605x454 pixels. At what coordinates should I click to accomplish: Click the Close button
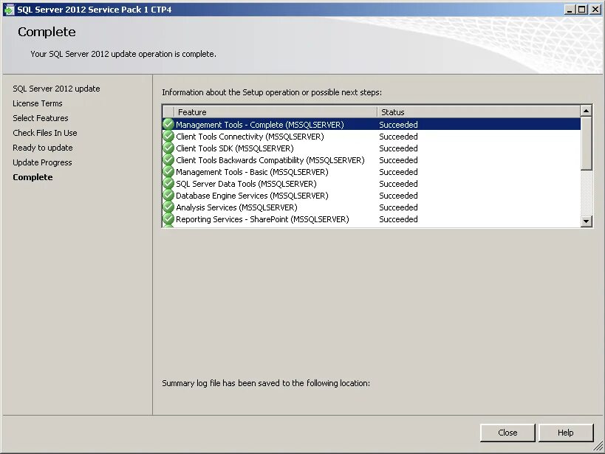click(x=507, y=433)
